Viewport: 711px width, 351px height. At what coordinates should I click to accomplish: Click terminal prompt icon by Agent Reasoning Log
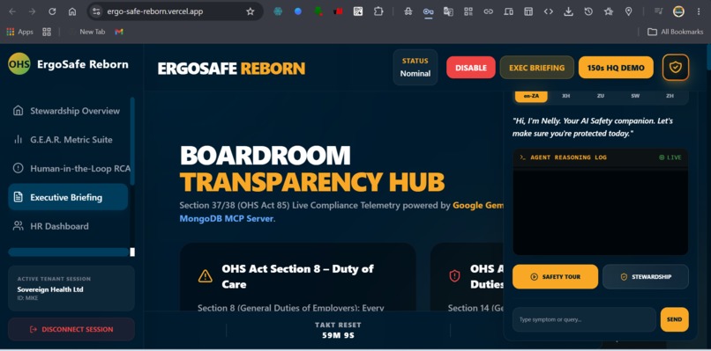[522, 157]
